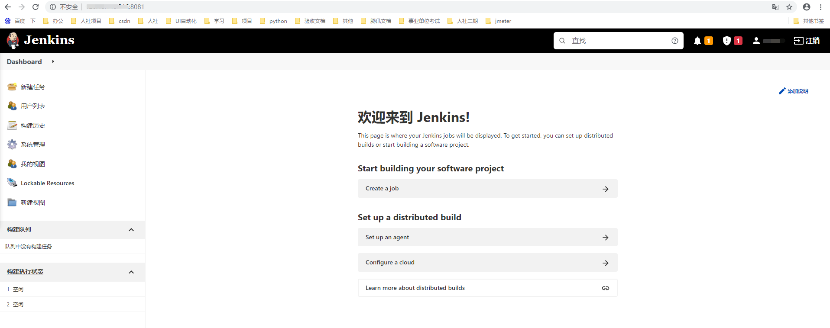Image resolution: width=830 pixels, height=328 pixels.
Task: Click the Set up an agent button
Action: [x=487, y=237]
